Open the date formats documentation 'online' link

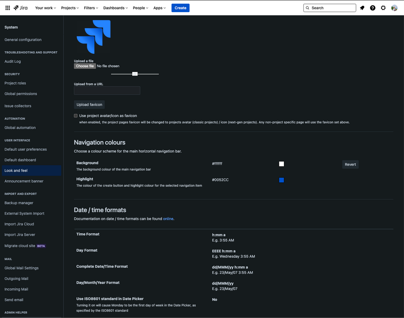(x=168, y=219)
